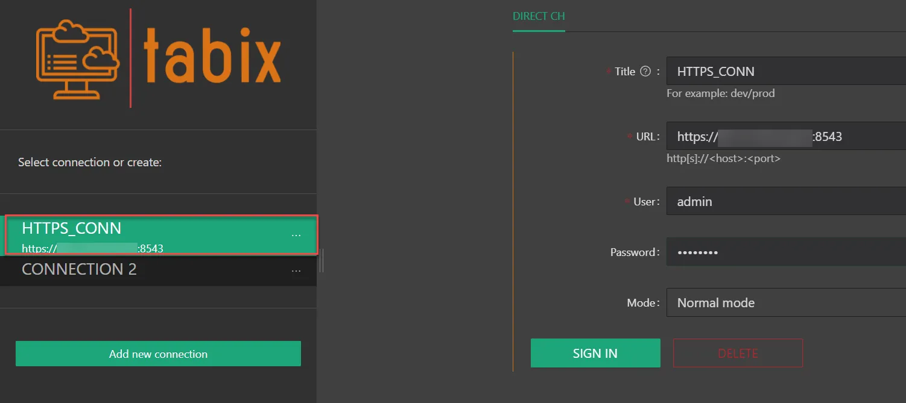Viewport: 906px width, 403px height.
Task: Click the 'Title' field label
Action: point(625,72)
